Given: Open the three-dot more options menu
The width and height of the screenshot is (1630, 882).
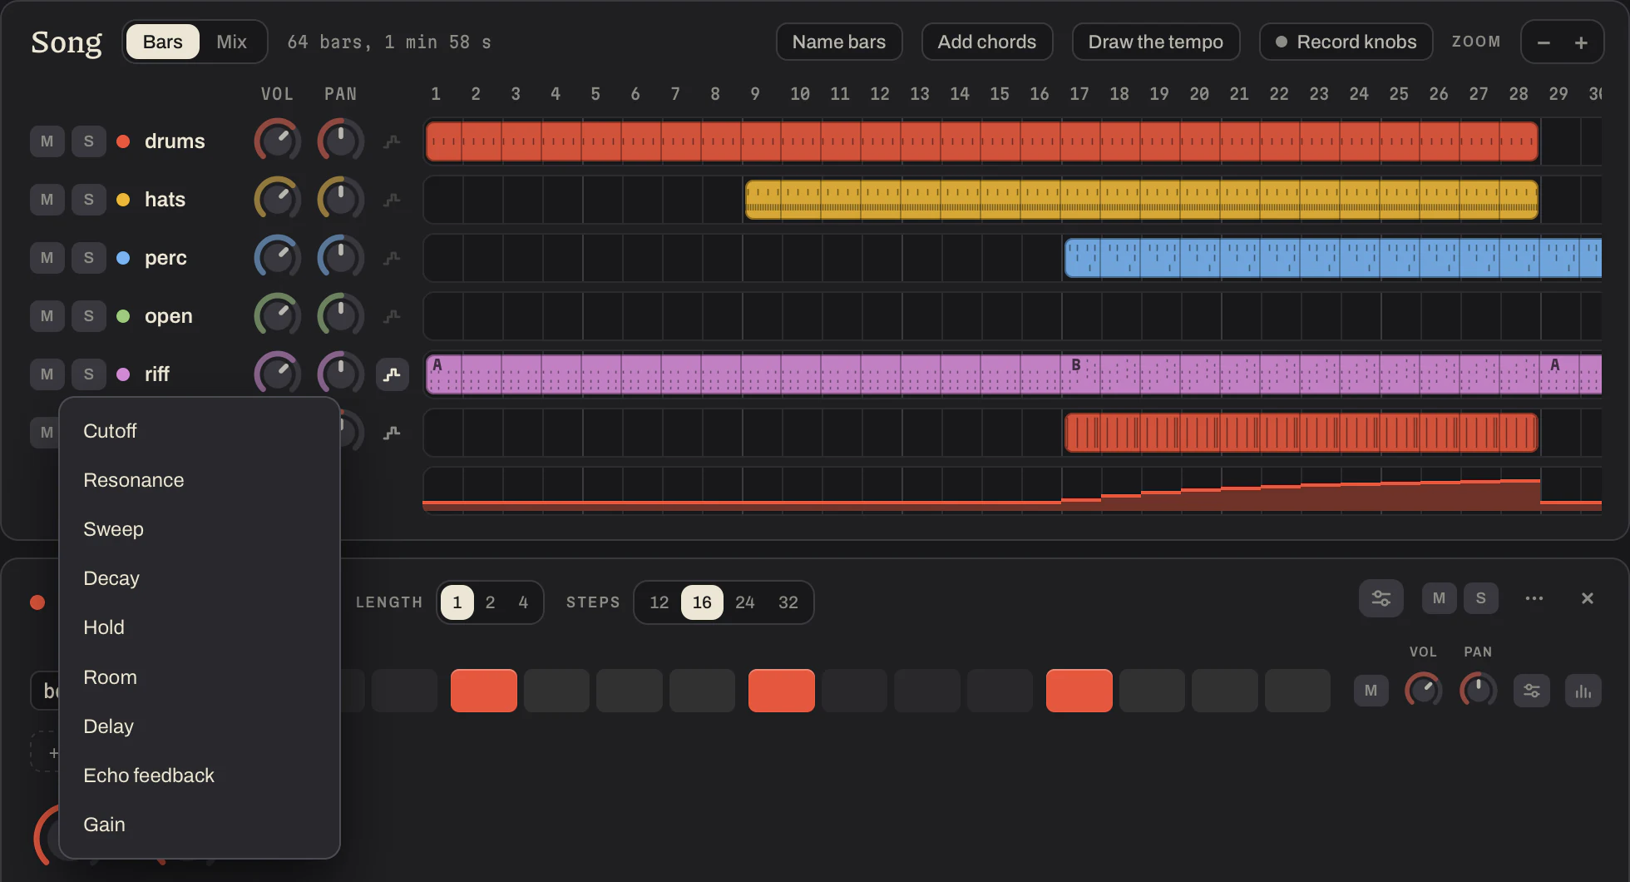Looking at the screenshot, I should 1534,598.
